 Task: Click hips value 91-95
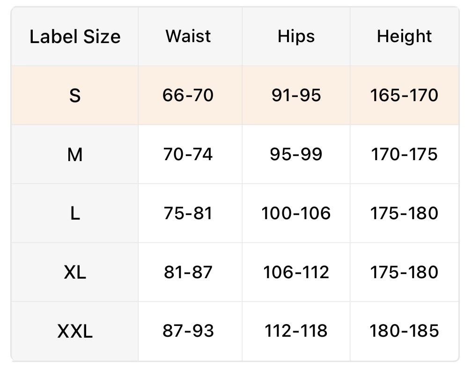(296, 96)
